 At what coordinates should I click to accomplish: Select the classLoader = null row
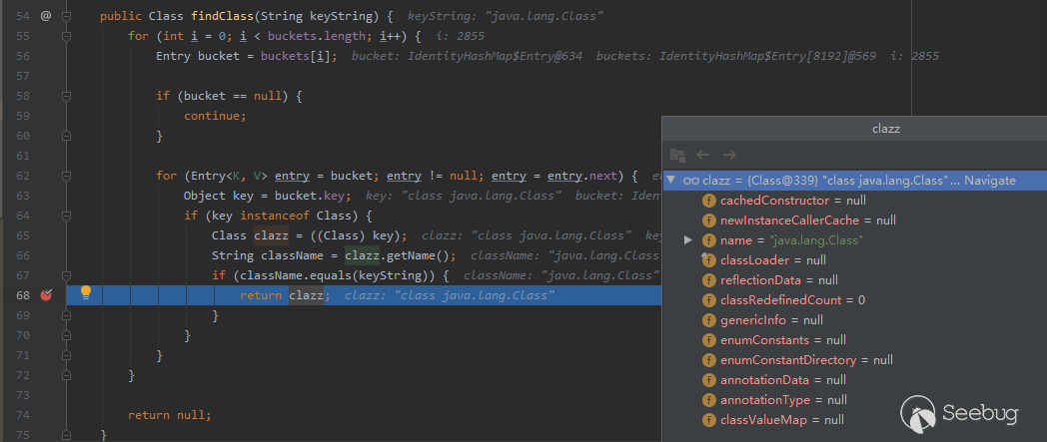855,260
